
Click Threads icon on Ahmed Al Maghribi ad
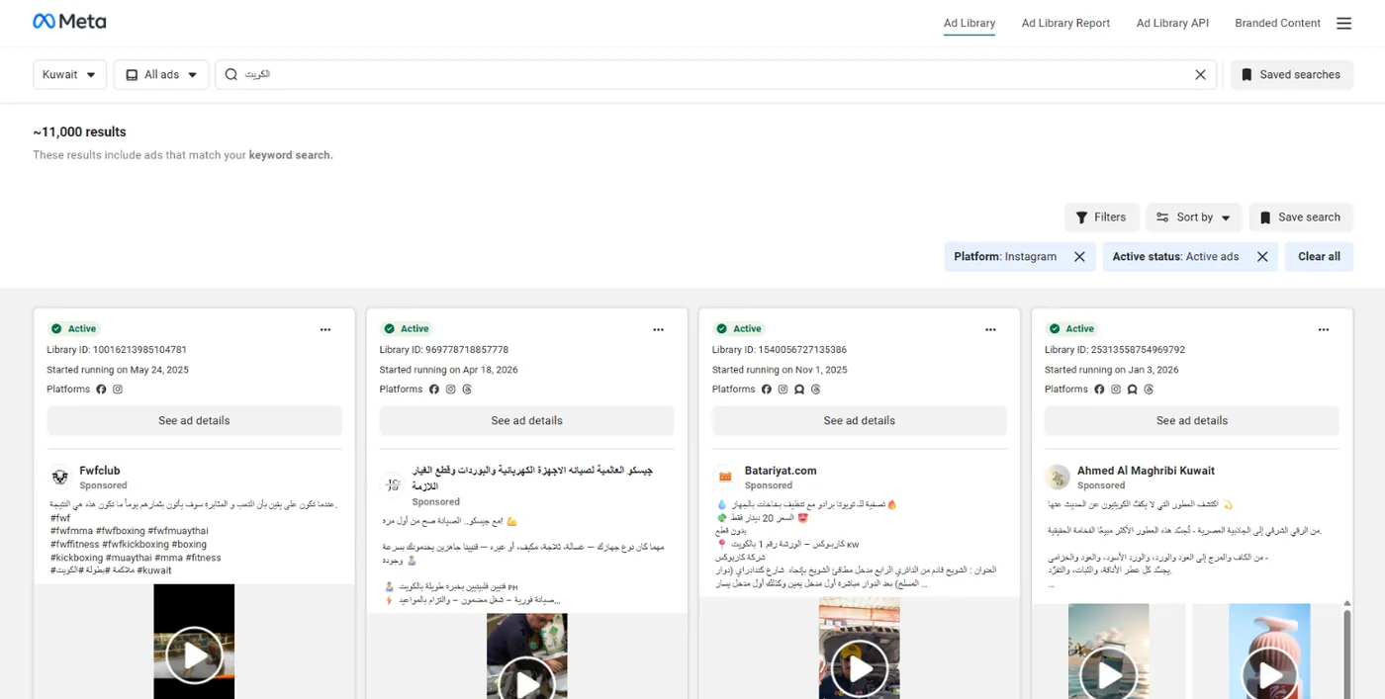(1149, 390)
